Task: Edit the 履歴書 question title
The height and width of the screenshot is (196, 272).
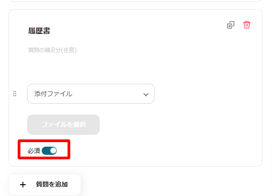Action: click(39, 31)
